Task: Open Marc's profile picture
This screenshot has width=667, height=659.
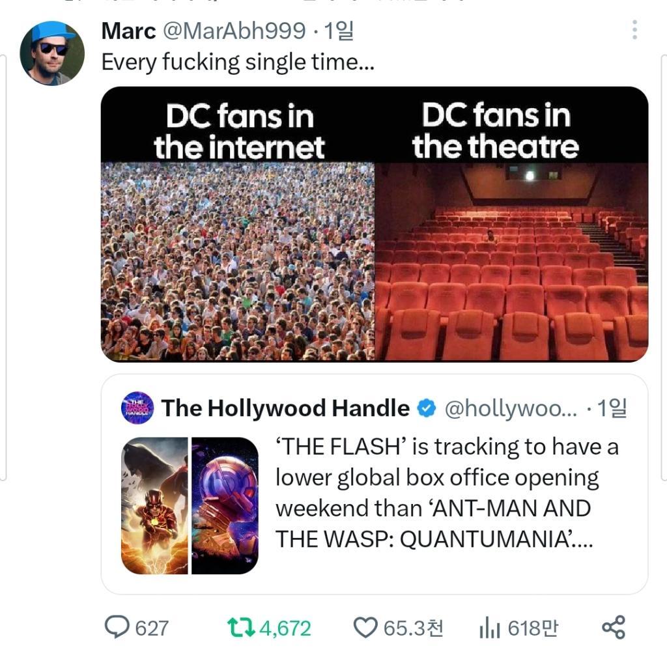Action: pyautogui.click(x=52, y=53)
